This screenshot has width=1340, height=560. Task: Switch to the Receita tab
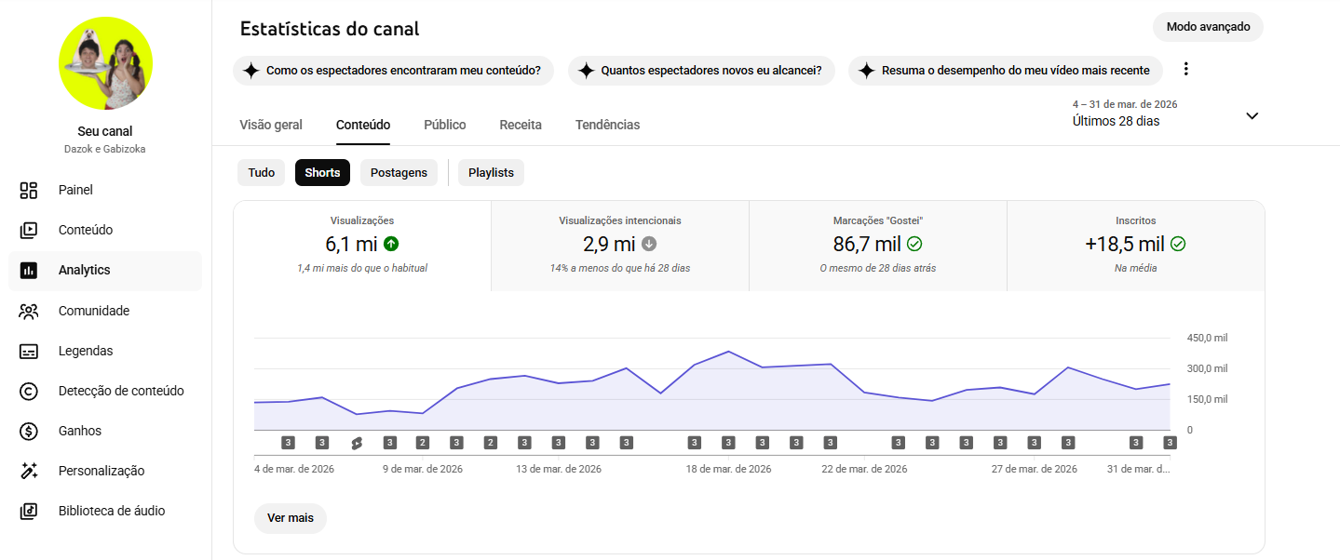pos(521,125)
